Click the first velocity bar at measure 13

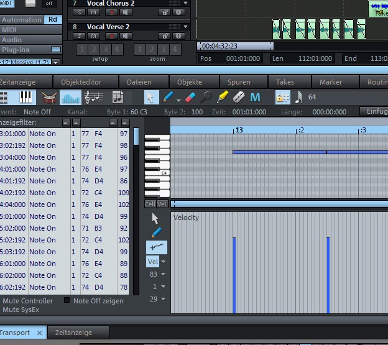[x=234, y=274]
